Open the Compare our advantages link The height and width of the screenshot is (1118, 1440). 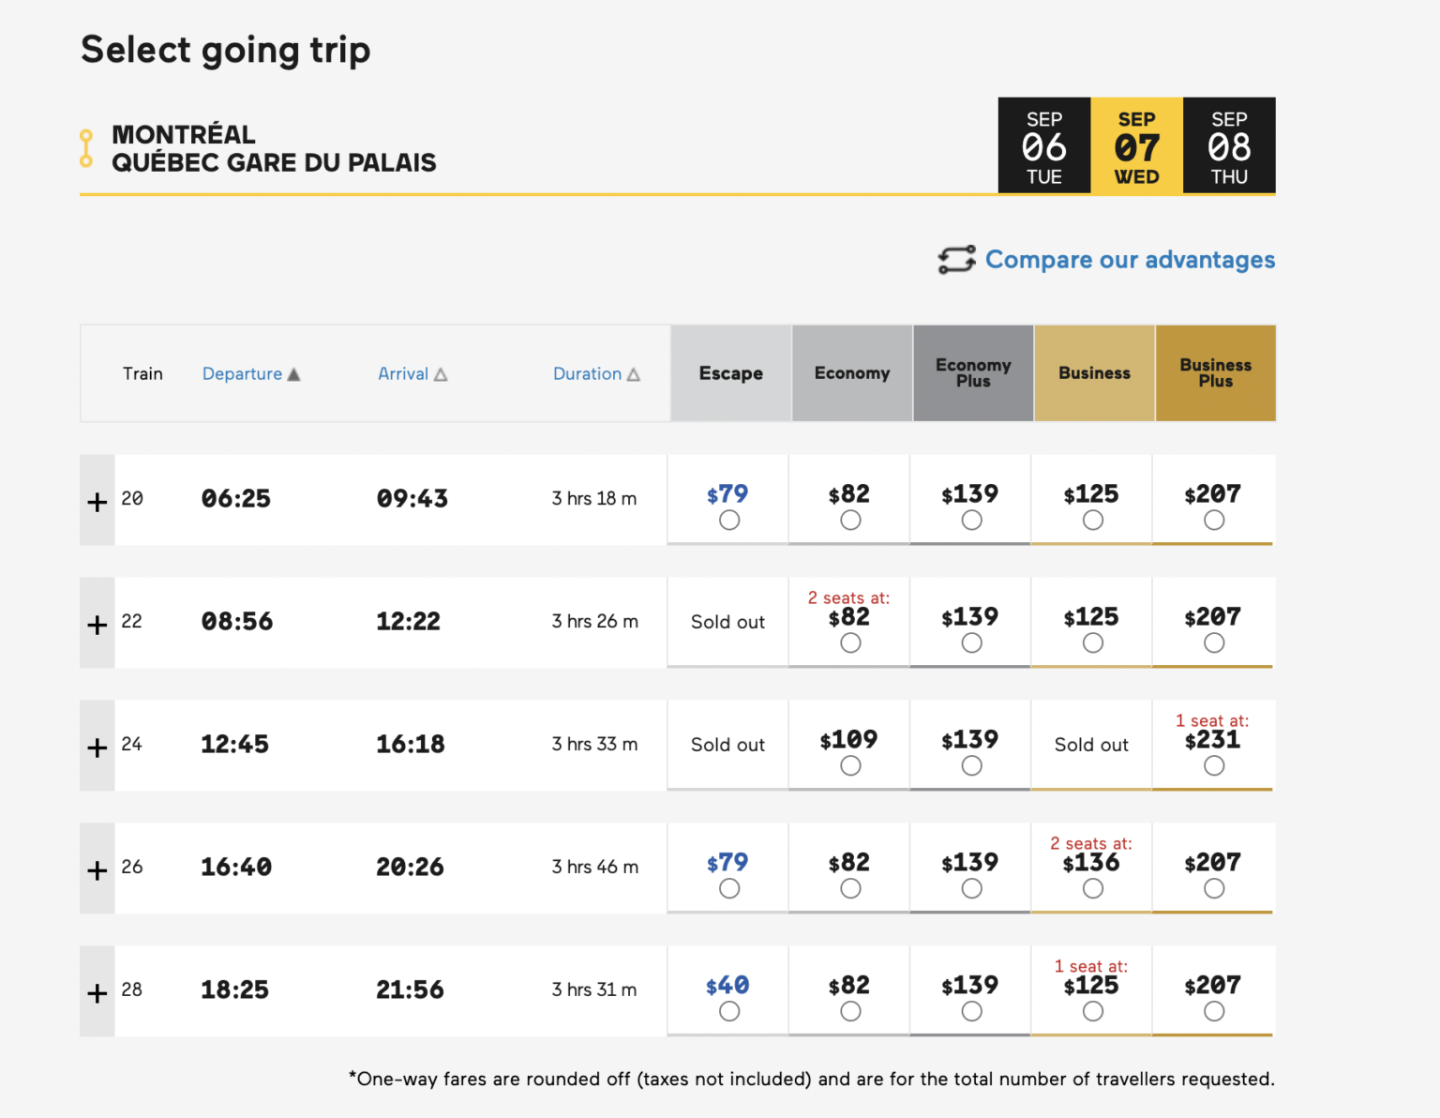[x=1130, y=260]
